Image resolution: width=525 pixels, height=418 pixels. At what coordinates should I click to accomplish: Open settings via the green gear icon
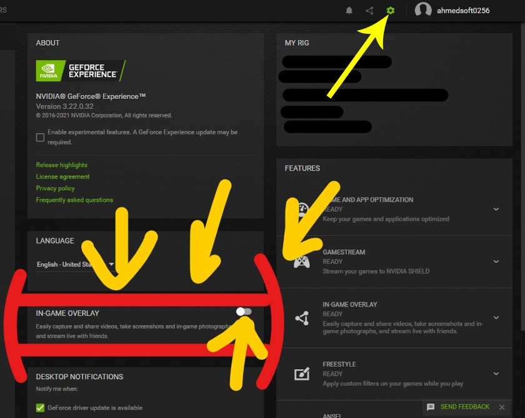coord(391,11)
